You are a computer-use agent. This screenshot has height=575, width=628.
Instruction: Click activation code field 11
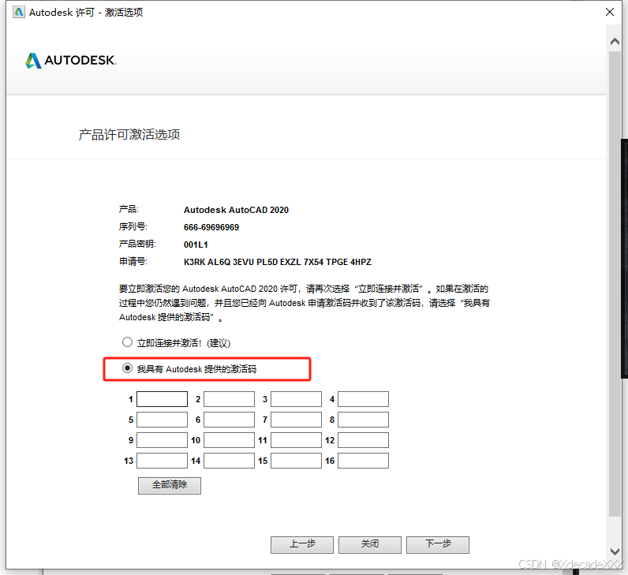coord(296,440)
